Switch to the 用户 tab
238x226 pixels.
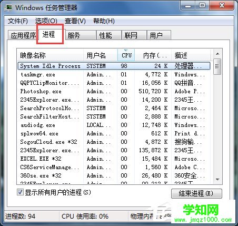159,35
